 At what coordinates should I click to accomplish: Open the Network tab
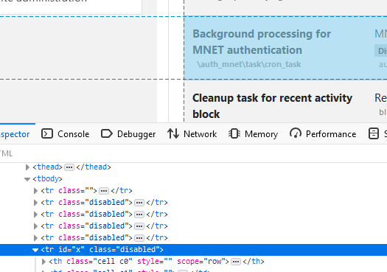192,134
